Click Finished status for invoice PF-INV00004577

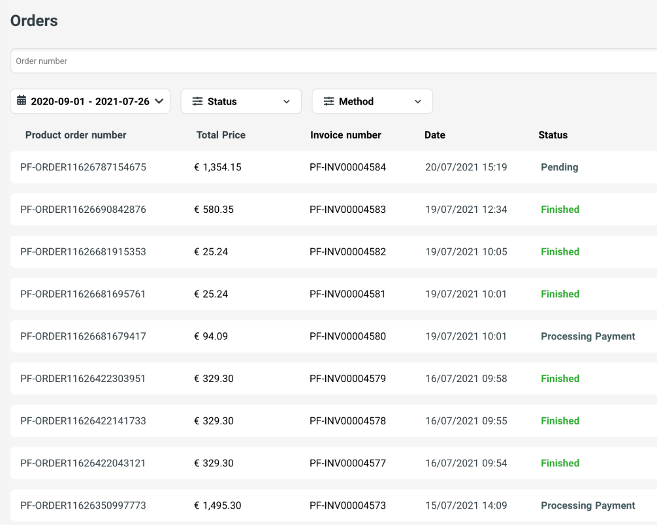pos(560,464)
